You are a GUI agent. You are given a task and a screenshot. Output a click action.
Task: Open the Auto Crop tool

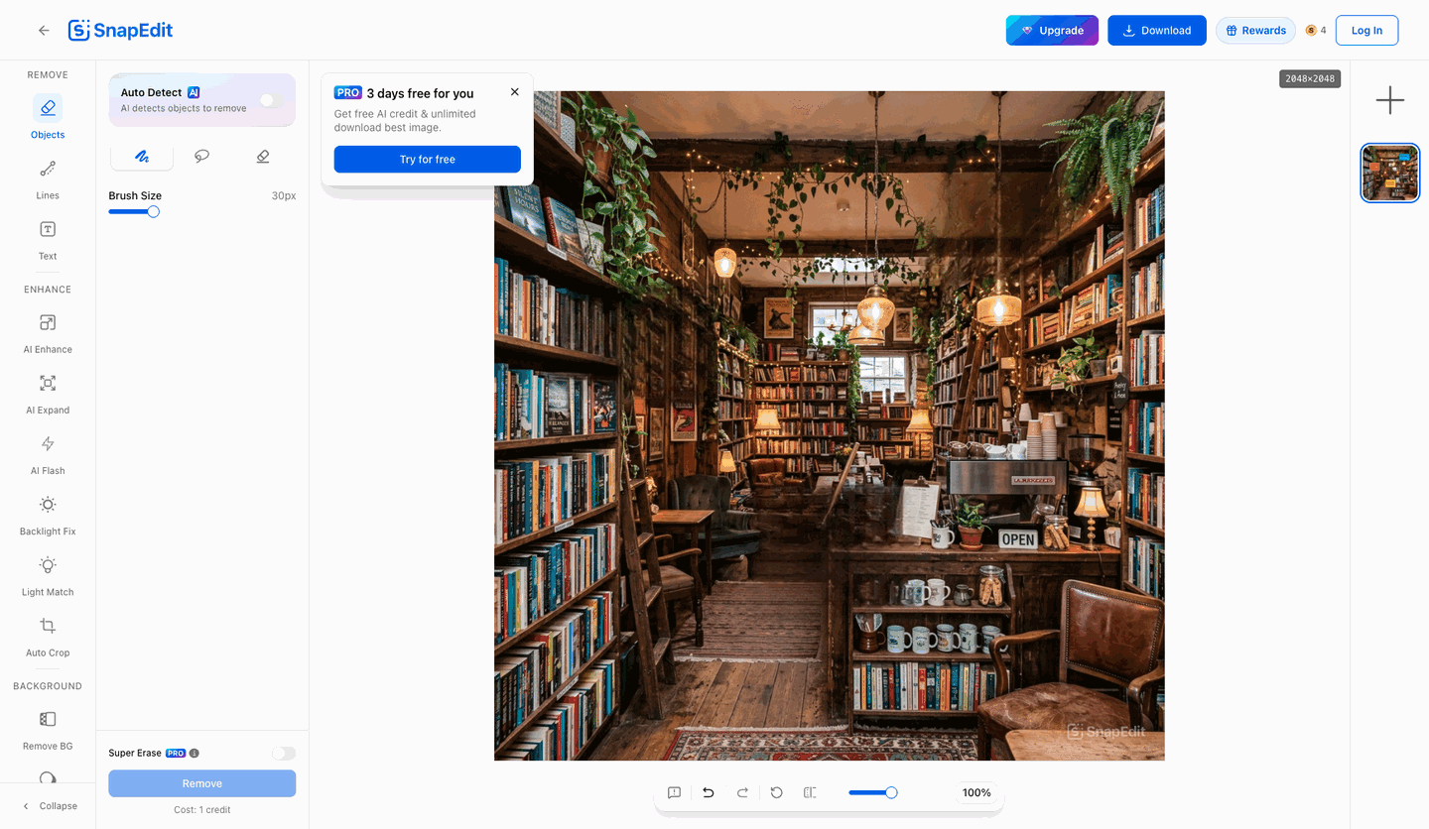[x=48, y=636]
